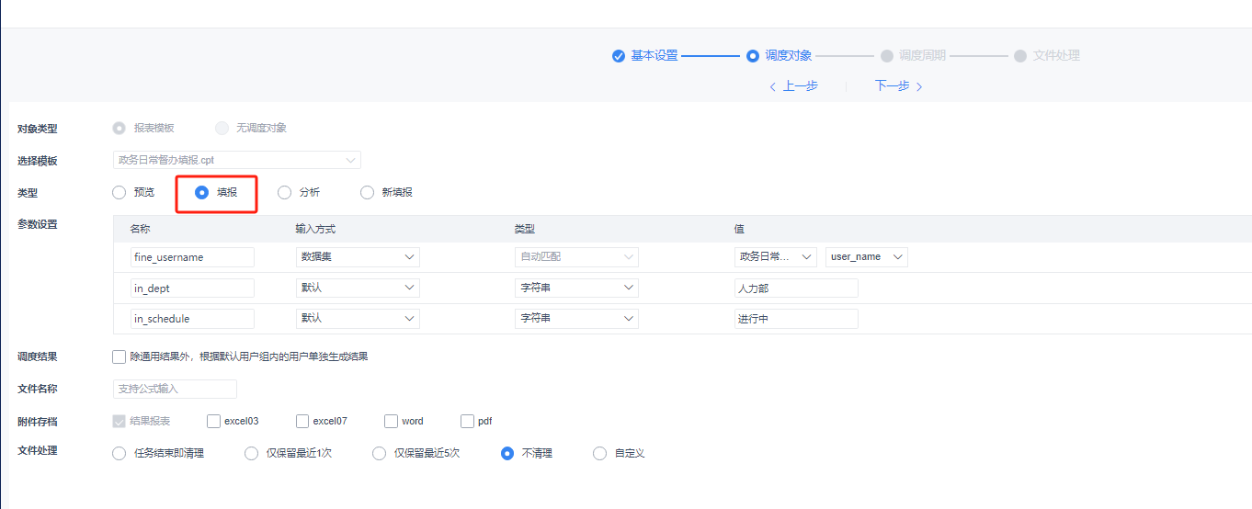Open 默认 input method dropdown for in_schedule

[357, 319]
